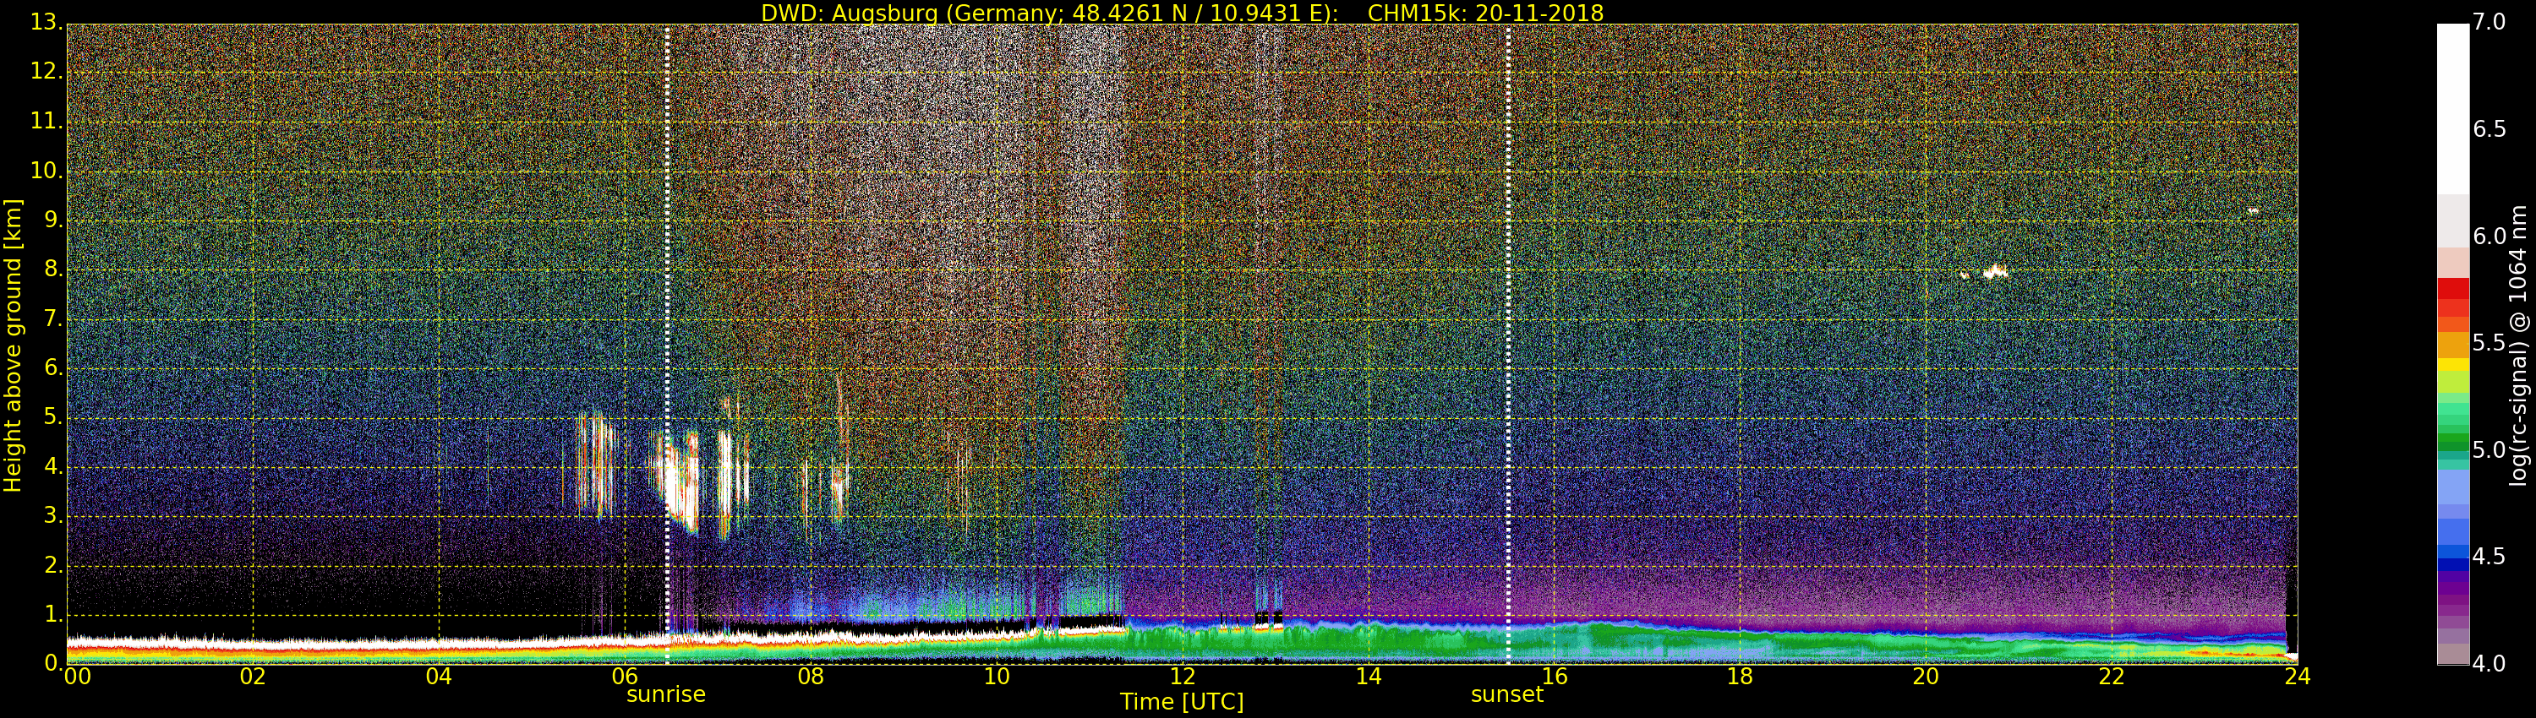Click the chart title with Augsburg coordinates
Viewport: 2536px width, 718px height.
click(1182, 13)
